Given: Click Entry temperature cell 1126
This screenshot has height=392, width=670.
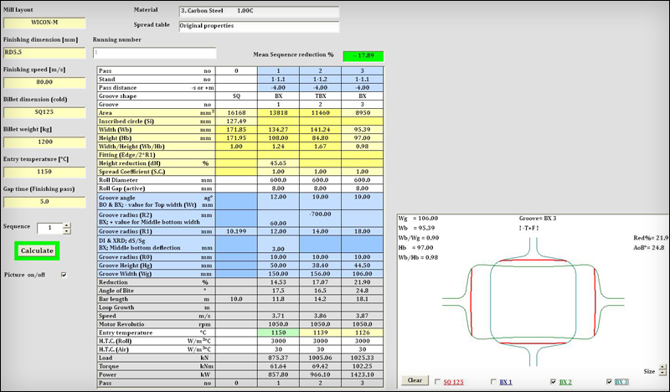Looking at the screenshot, I should coord(362,333).
